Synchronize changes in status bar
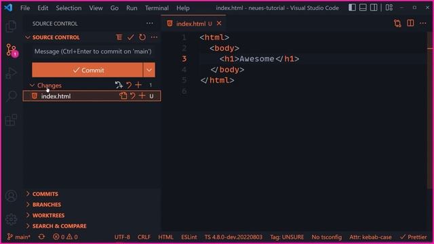The height and width of the screenshot is (244, 434). [x=41, y=237]
